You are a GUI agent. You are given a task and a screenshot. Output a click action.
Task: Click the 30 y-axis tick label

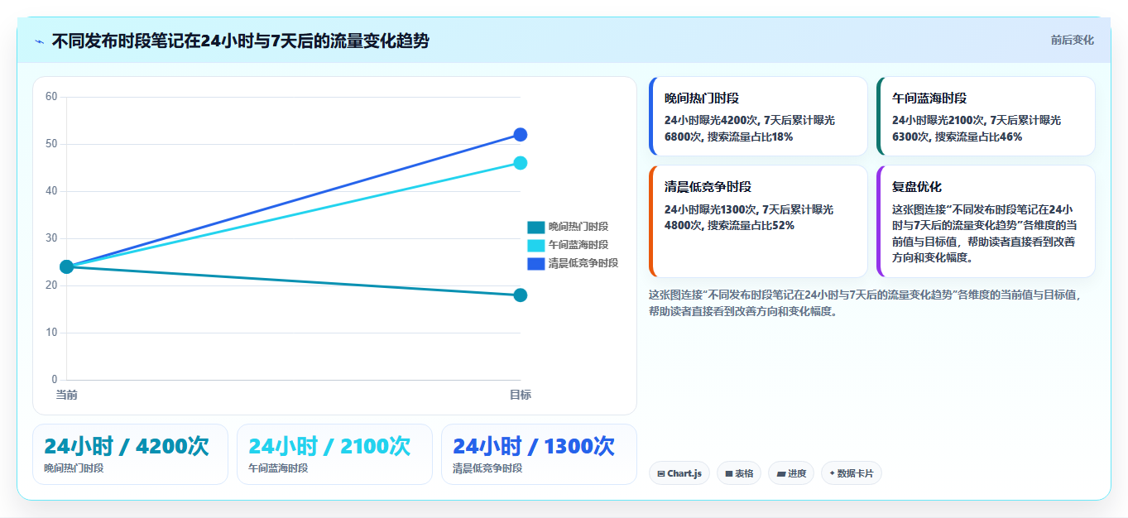click(x=51, y=238)
